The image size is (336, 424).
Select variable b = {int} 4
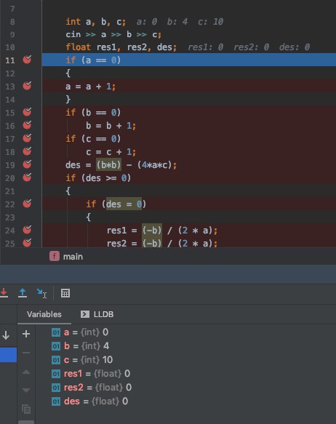(81, 346)
